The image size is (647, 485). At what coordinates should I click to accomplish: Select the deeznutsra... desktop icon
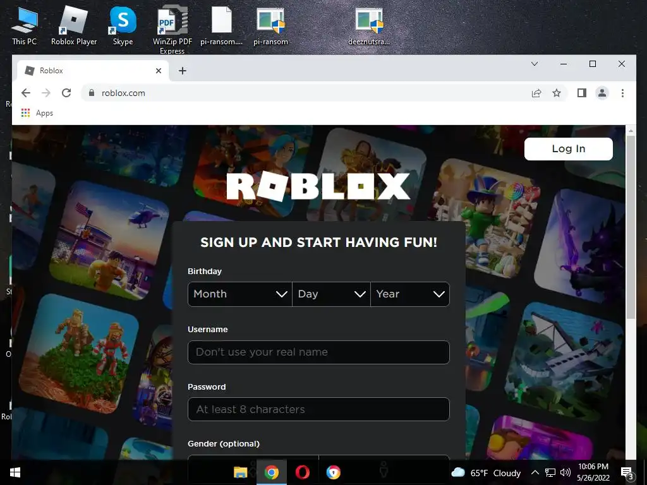tap(369, 26)
